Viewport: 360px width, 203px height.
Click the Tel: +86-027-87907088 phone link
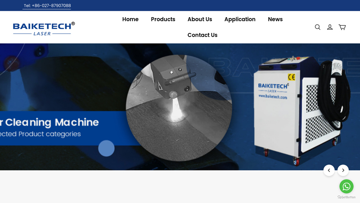click(47, 5)
